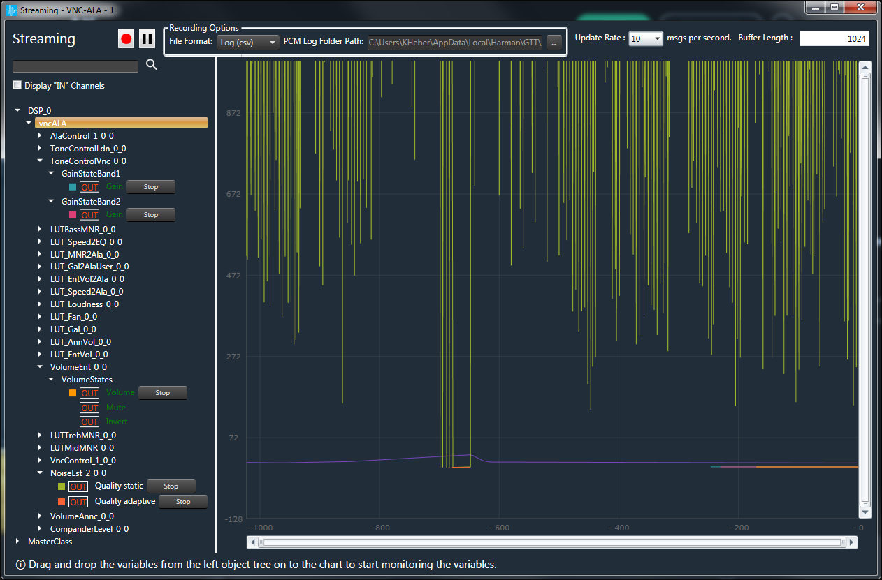The width and height of the screenshot is (882, 580).
Task: Select CompanderLevel_0_0 tree item
Action: [89, 529]
